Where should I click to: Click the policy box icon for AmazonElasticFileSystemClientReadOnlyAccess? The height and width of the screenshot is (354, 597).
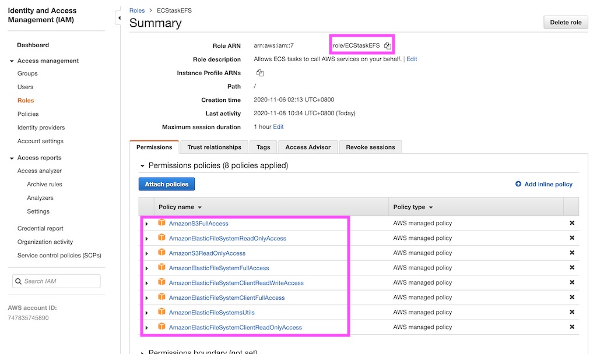[x=162, y=326]
